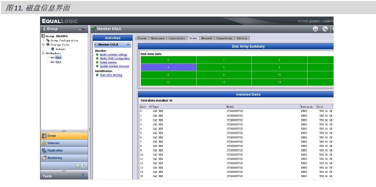Switch to the Network tab
This screenshot has width=376, height=187.
point(207,38)
